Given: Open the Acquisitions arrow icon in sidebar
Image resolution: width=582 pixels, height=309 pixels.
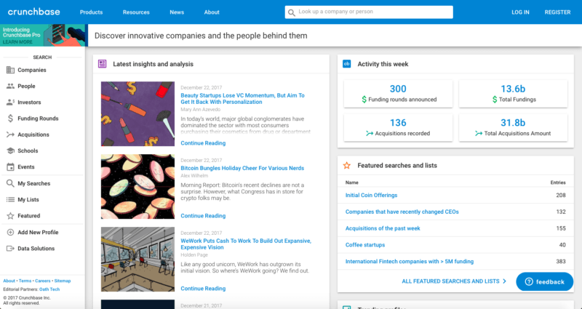Looking at the screenshot, I should (10, 135).
